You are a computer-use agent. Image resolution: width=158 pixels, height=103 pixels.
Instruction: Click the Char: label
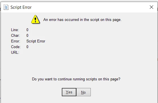(15, 35)
